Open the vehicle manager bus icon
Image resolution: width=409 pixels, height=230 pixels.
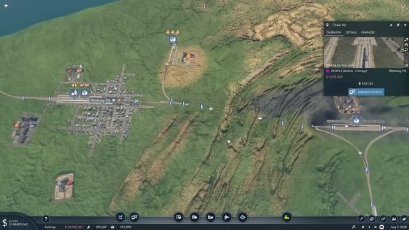(x=134, y=217)
